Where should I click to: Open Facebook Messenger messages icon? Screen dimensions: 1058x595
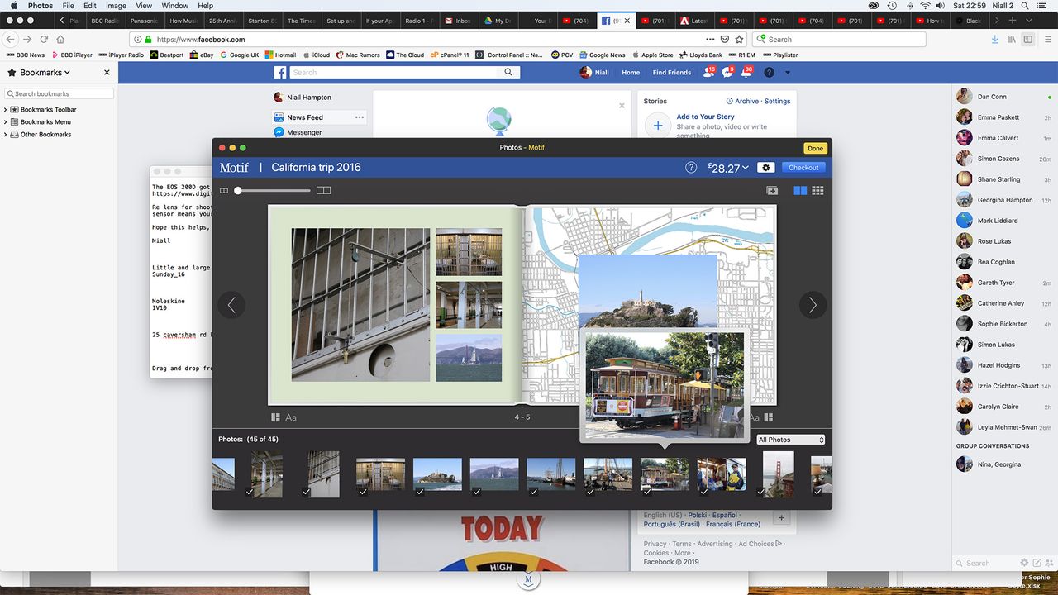click(728, 73)
